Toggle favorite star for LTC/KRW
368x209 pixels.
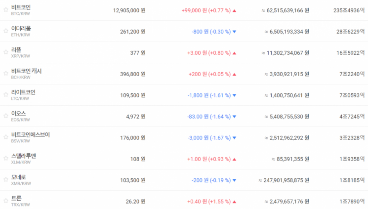[x=5, y=95]
